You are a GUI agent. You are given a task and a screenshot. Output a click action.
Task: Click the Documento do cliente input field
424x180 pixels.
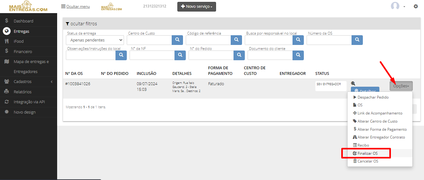(270, 55)
